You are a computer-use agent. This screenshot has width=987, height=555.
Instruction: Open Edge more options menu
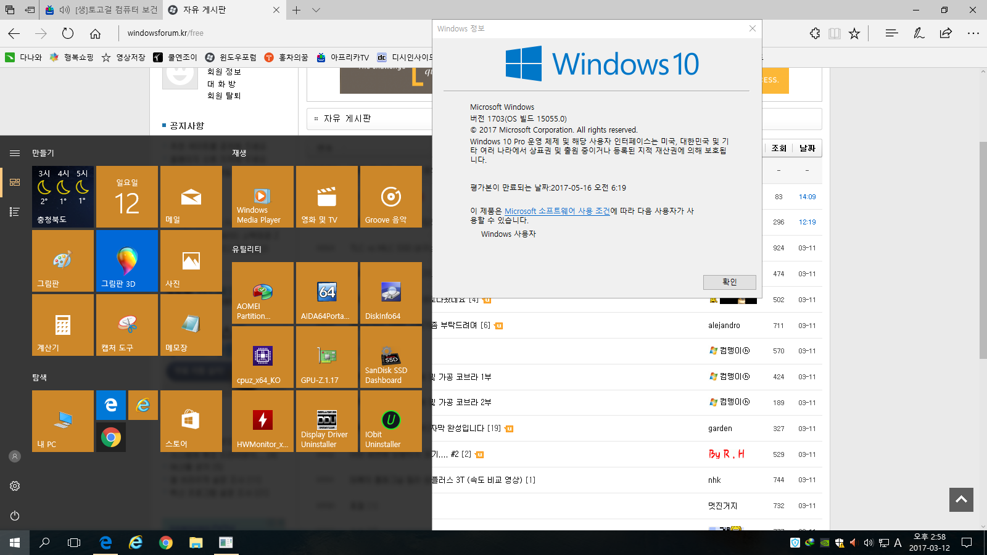pos(973,33)
